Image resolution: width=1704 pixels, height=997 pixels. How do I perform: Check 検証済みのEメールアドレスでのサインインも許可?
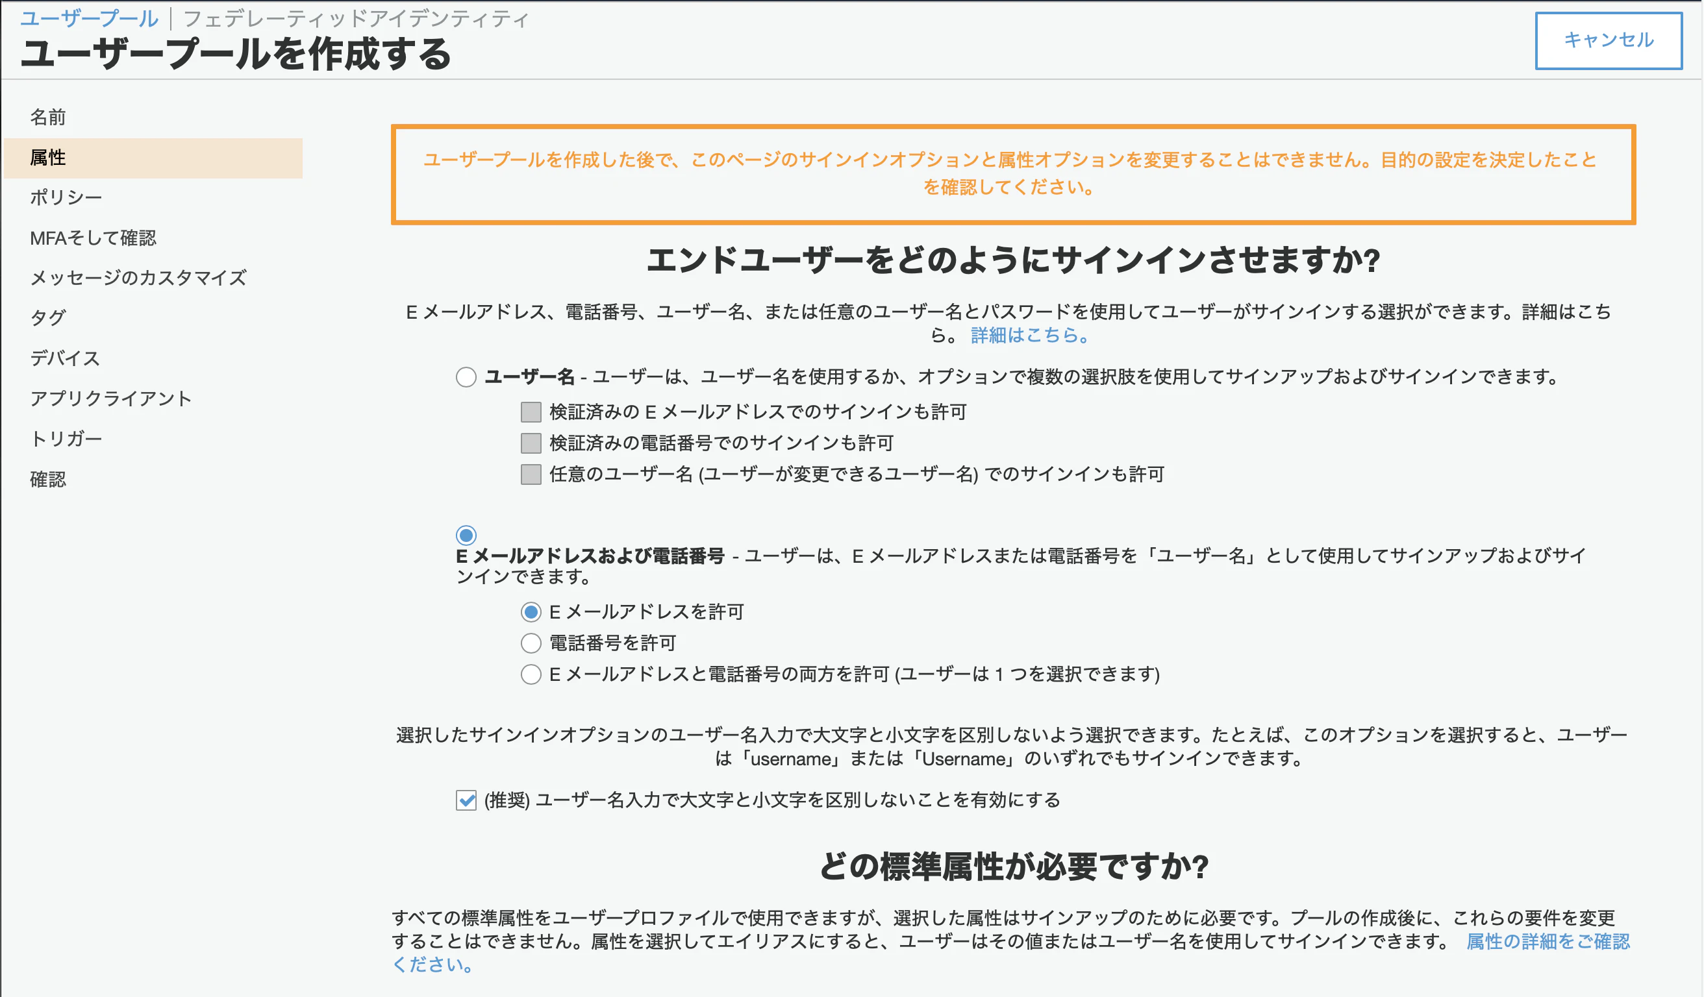click(531, 412)
